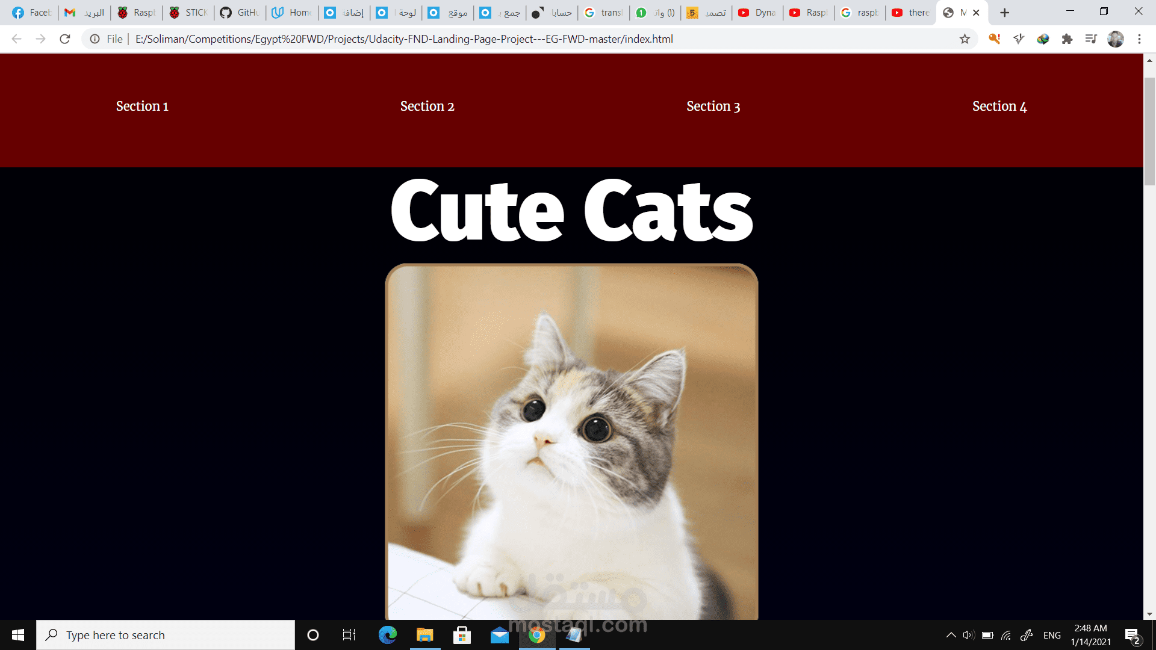Open File Explorer from the taskbar
The image size is (1156, 650).
[425, 635]
